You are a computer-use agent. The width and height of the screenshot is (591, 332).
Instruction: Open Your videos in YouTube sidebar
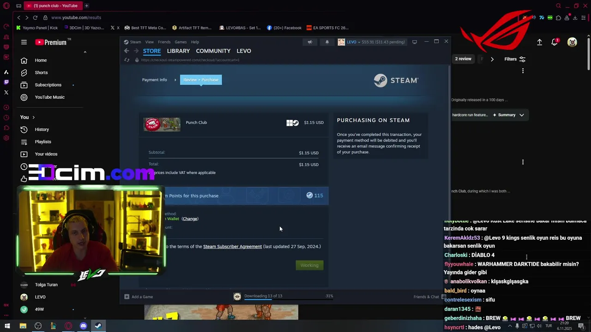[46, 154]
